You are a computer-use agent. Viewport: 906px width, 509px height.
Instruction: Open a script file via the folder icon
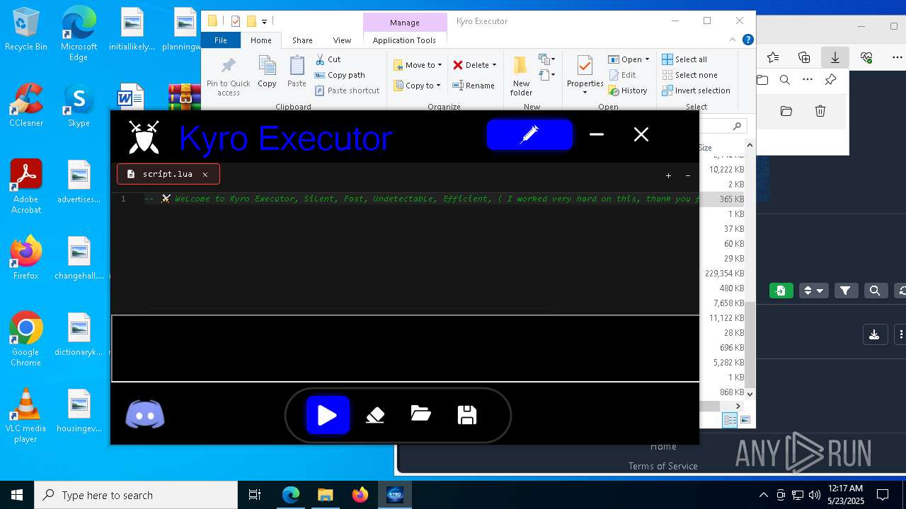click(x=421, y=414)
